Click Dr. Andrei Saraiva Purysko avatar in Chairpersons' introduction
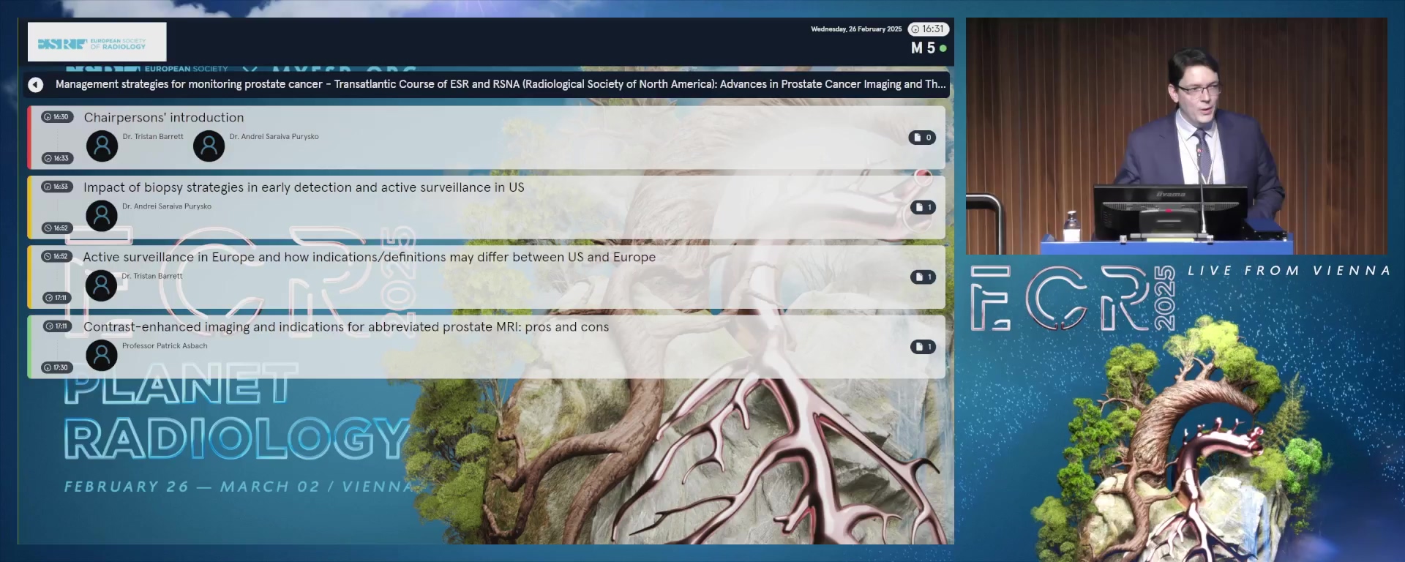 tap(209, 146)
